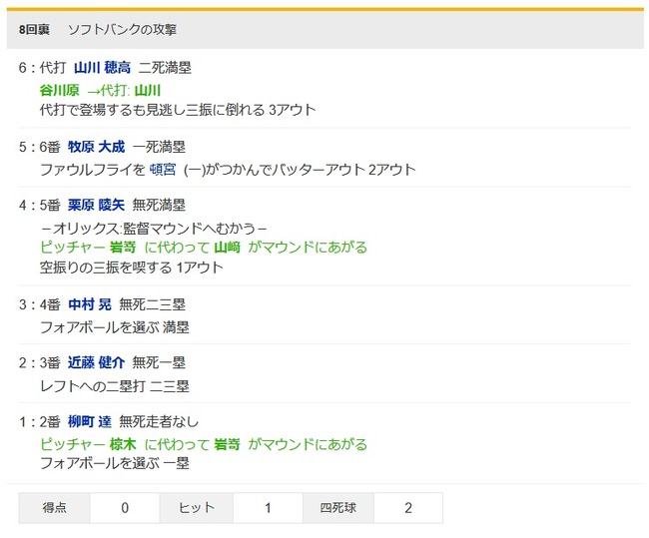Click fielder link 頓宮 in foul fly text
The image size is (649, 538).
163,170
